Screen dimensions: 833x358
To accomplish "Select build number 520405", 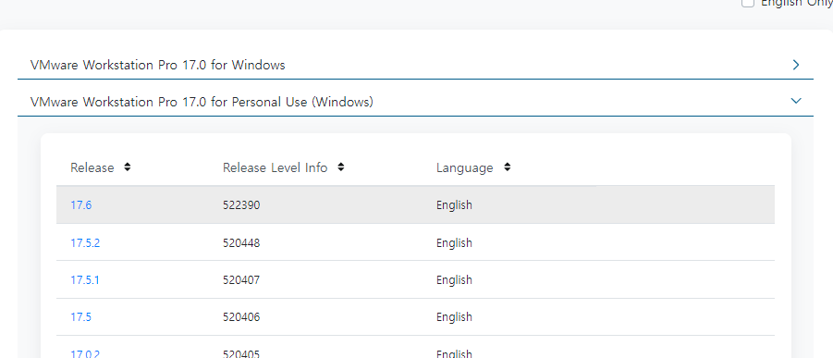I will (241, 353).
